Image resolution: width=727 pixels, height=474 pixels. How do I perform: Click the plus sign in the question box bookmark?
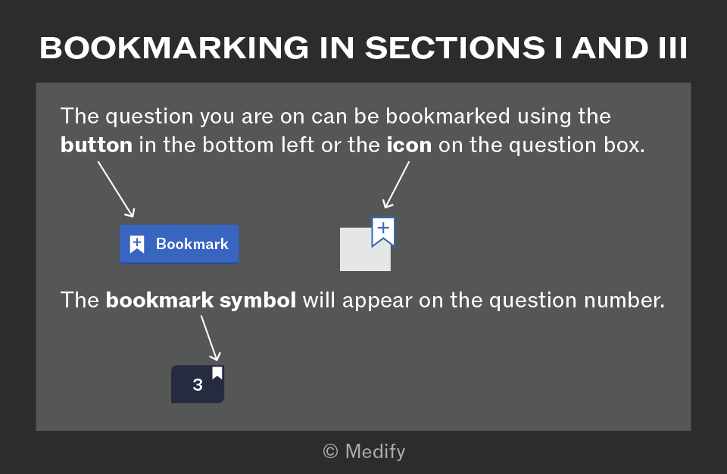383,228
